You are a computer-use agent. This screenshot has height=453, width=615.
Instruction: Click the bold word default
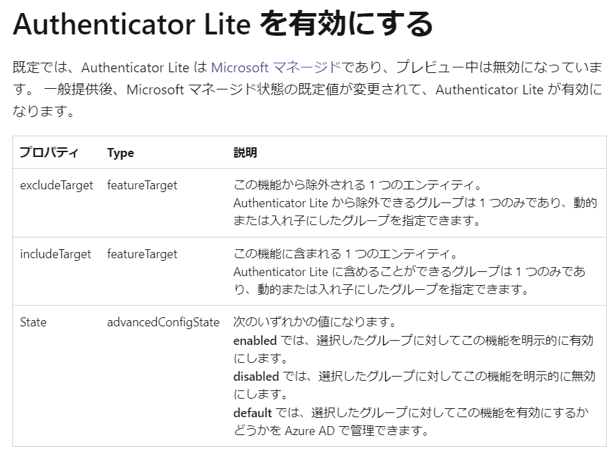[x=252, y=412]
